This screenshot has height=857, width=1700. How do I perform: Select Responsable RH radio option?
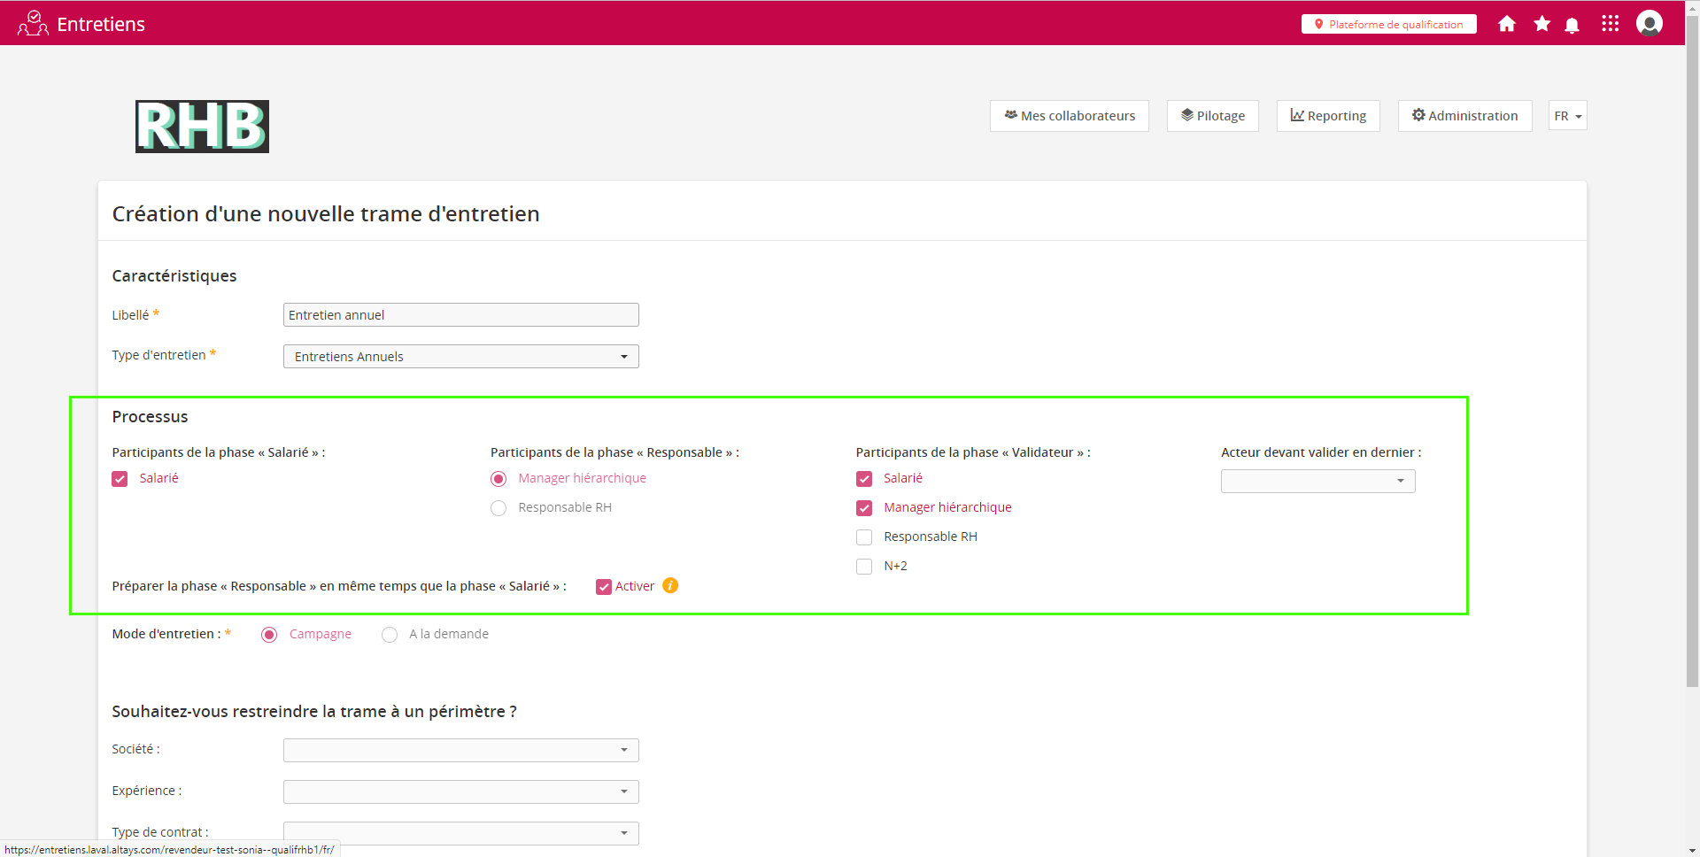tap(498, 508)
